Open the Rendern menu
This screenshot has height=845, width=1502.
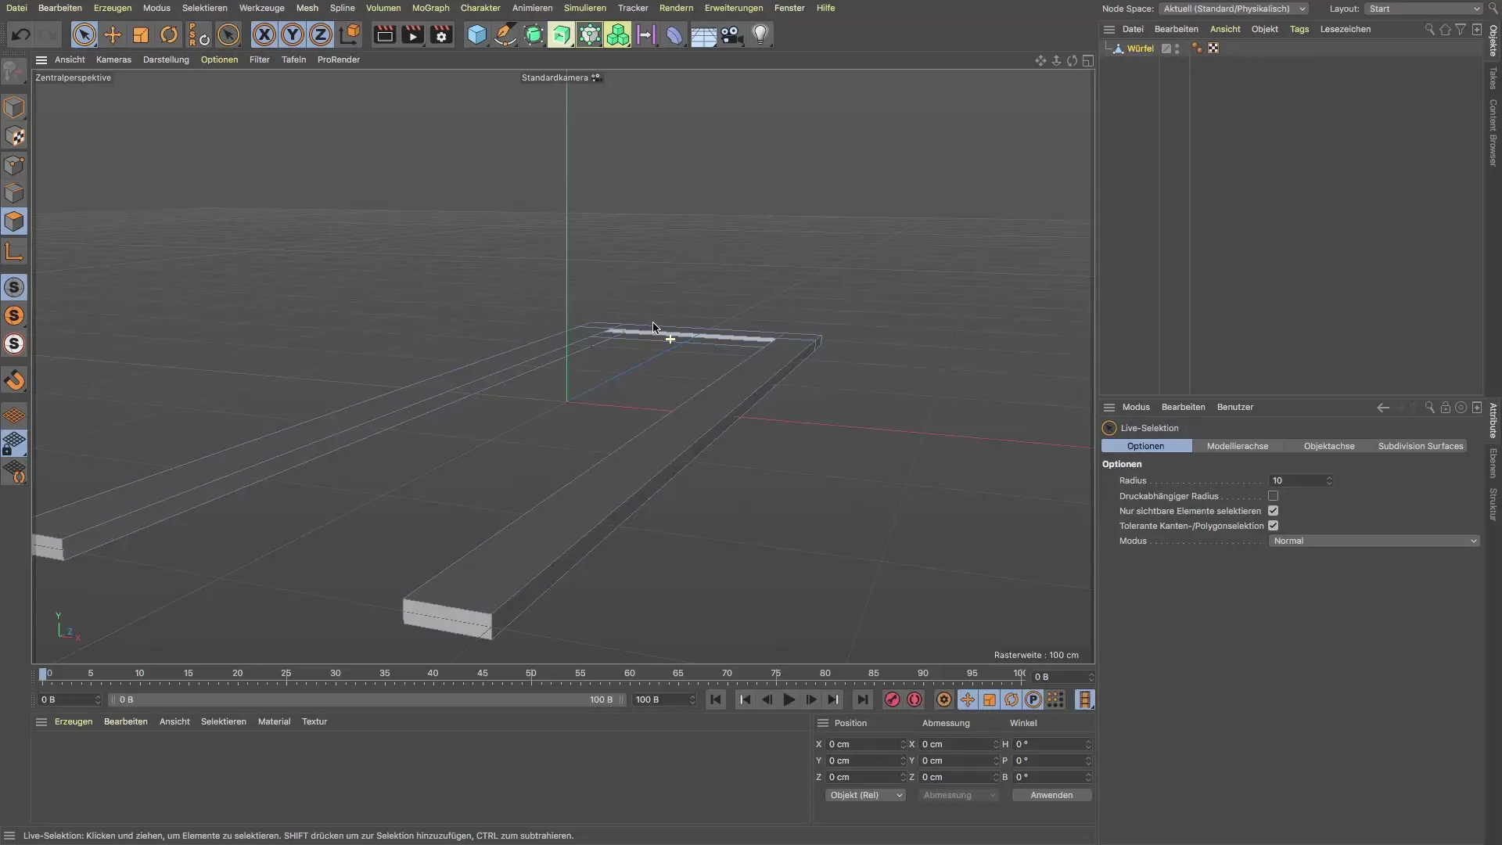676,8
